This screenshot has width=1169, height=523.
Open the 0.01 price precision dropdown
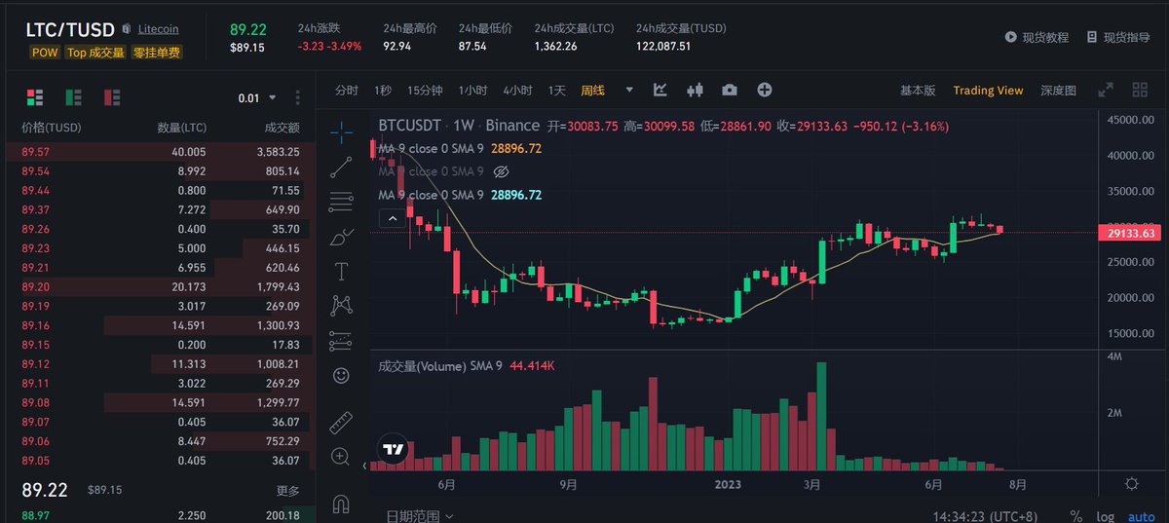(257, 97)
